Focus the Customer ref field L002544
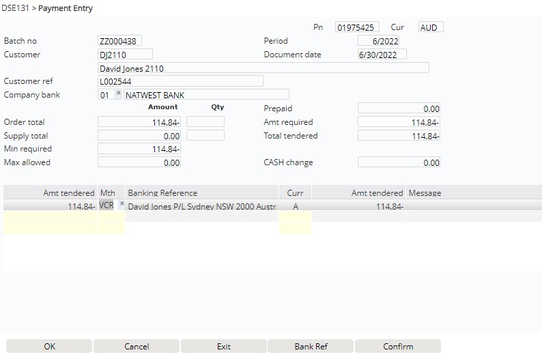542x359 pixels. 180,81
